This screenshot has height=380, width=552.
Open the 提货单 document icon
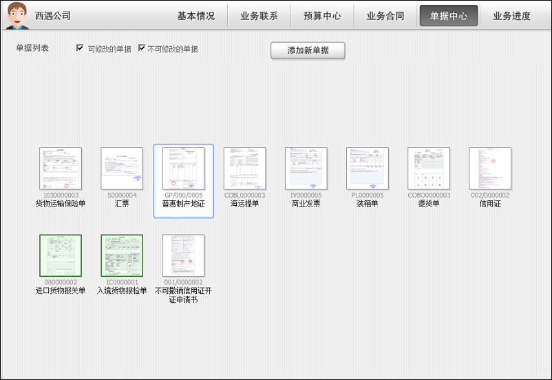pos(429,169)
